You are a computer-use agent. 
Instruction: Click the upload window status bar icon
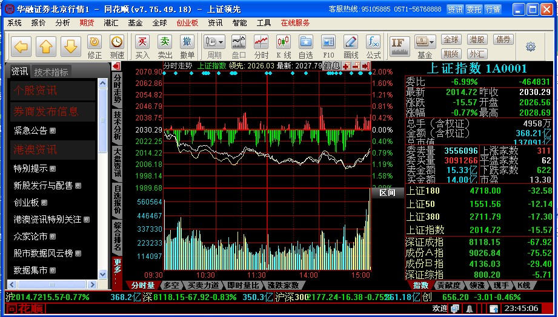pos(493,308)
